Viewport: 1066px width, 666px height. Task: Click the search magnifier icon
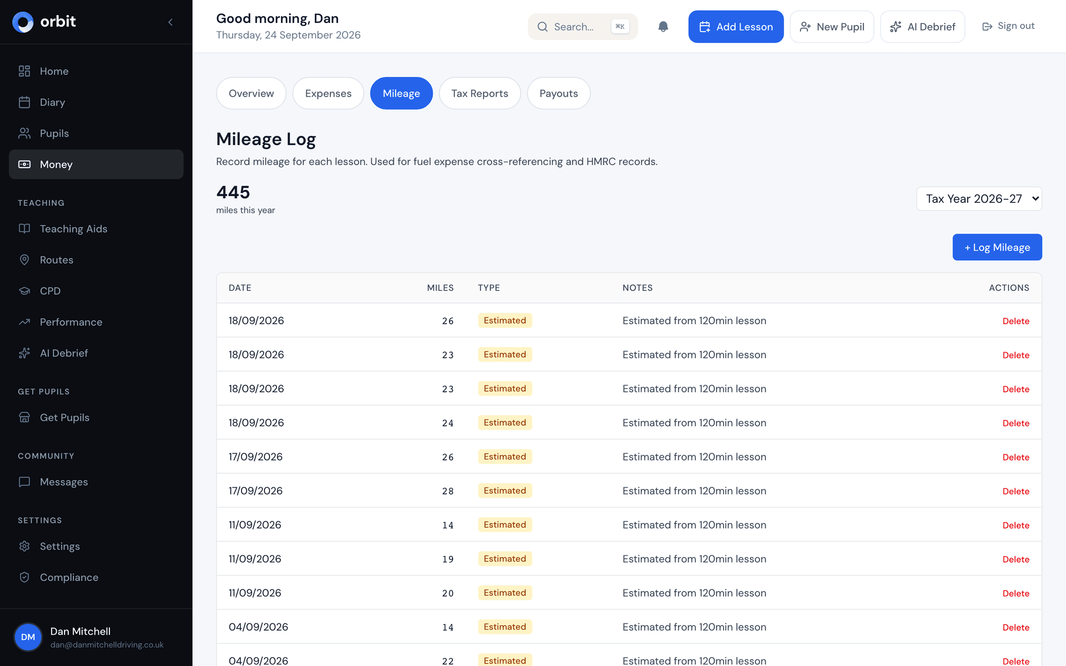542,27
